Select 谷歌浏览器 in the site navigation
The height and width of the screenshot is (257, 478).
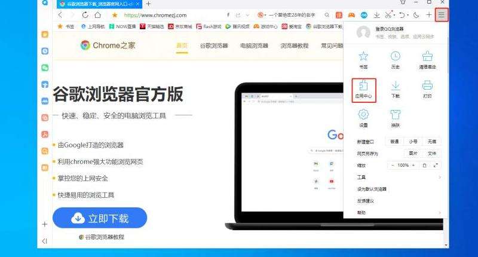214,46
